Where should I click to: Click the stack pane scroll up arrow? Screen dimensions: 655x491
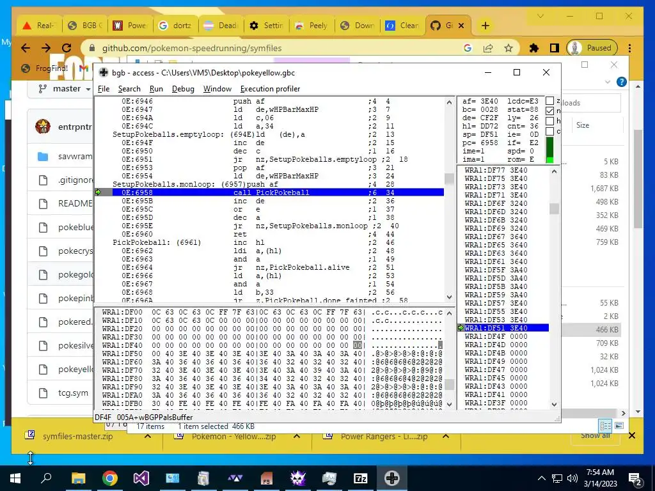click(x=554, y=171)
